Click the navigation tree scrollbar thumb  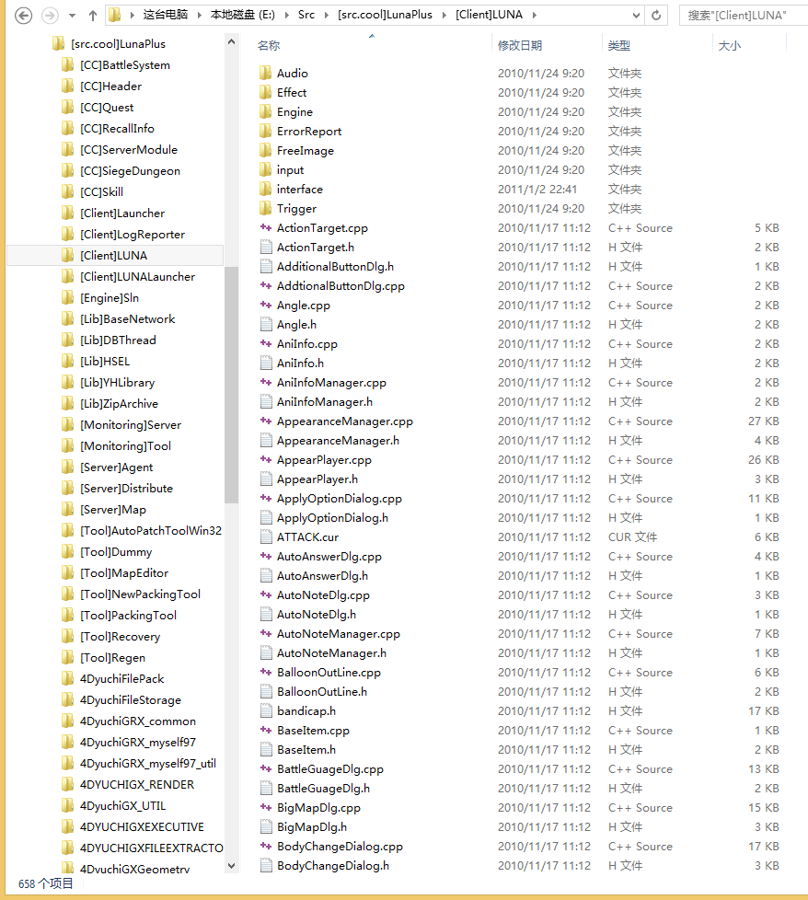point(231,385)
